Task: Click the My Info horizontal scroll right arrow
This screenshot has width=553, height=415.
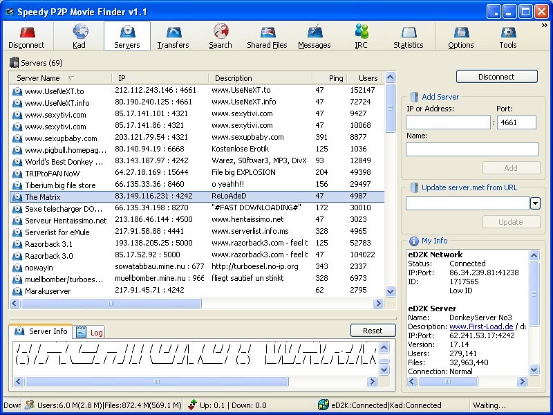Action: coord(522,382)
